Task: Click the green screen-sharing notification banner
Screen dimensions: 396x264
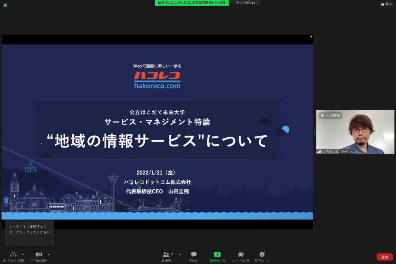Action: pos(192,3)
